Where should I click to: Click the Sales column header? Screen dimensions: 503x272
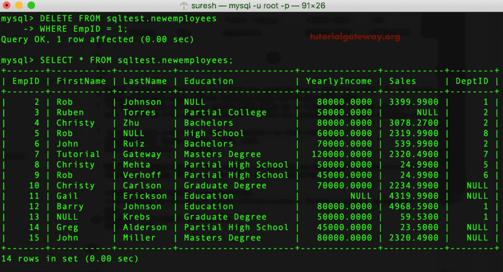point(403,81)
